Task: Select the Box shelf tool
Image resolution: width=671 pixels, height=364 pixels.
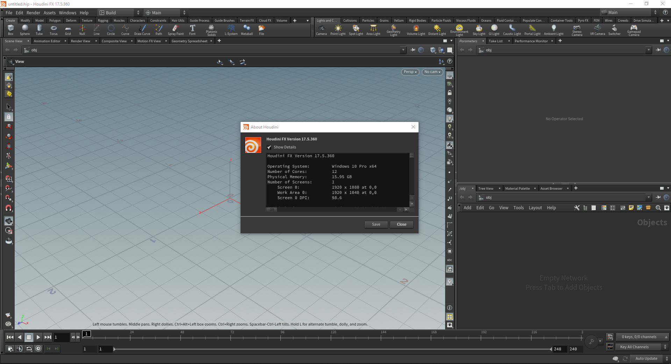Action: pyautogui.click(x=10, y=30)
